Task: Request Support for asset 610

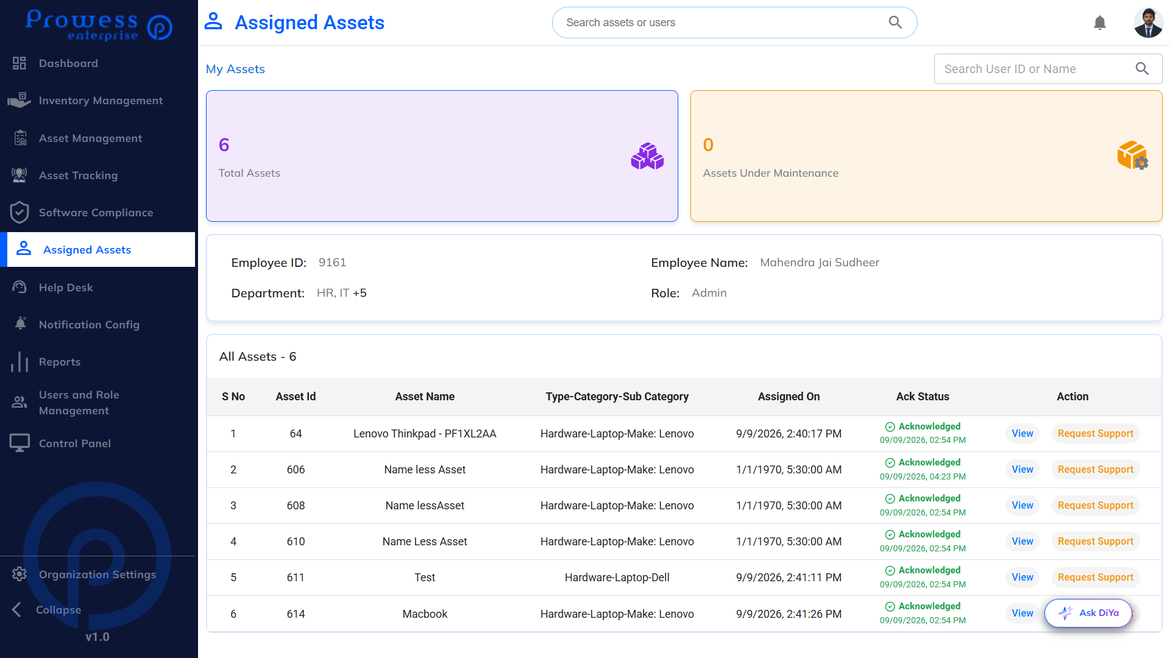Action: point(1095,541)
